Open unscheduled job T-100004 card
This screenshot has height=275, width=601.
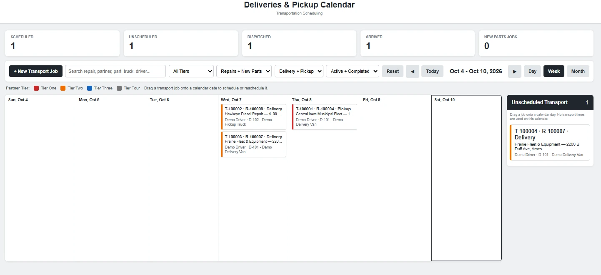(550, 142)
